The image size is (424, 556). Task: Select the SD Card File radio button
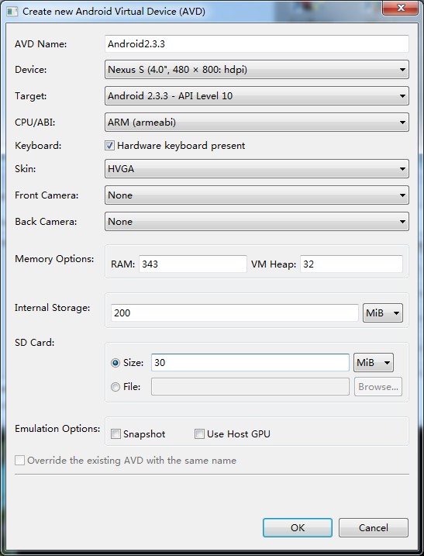pyautogui.click(x=115, y=387)
